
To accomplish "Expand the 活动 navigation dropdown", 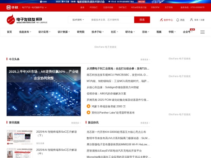I will point(146,32).
